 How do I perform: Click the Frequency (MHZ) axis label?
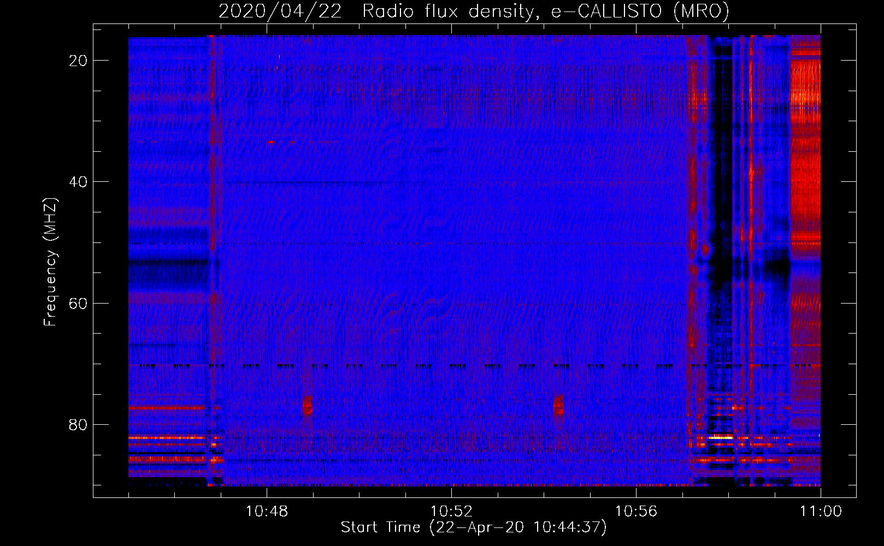(x=50, y=262)
